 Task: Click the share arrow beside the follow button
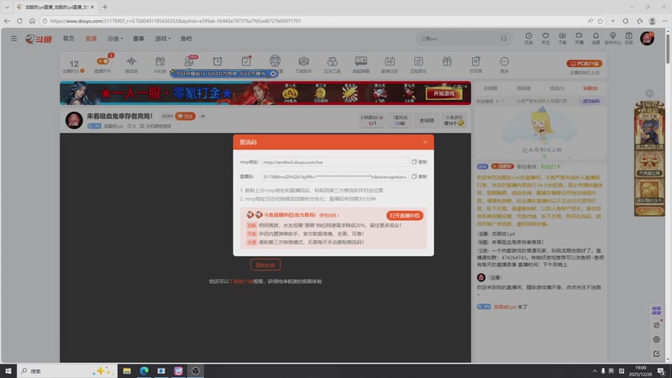[x=202, y=116]
